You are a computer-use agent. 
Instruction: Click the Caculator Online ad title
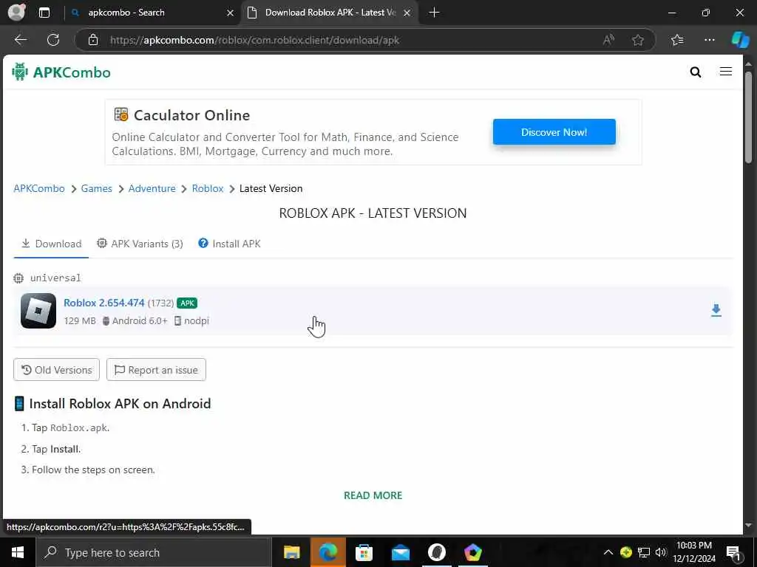191,115
